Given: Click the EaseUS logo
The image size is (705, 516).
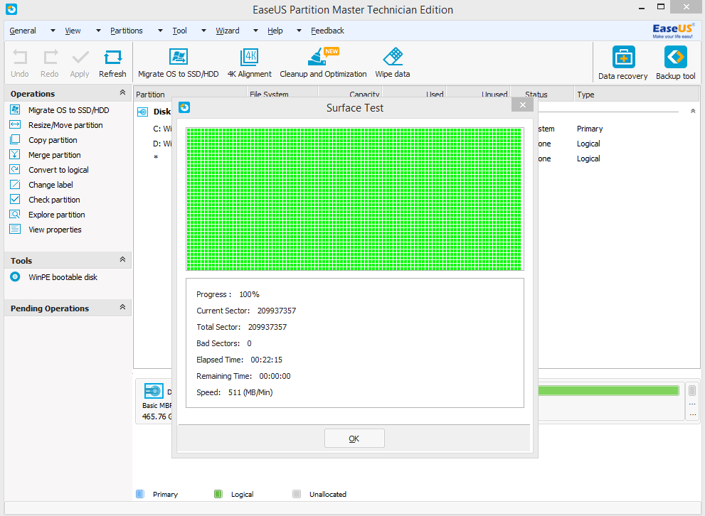Looking at the screenshot, I should tap(672, 31).
